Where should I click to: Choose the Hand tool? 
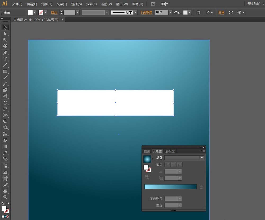pos(5,191)
